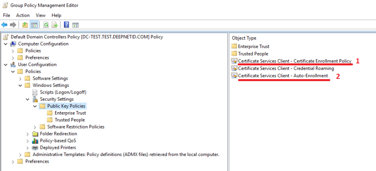Click the Refresh toolbar icon
This screenshot has height=171, width=376.
46,25
